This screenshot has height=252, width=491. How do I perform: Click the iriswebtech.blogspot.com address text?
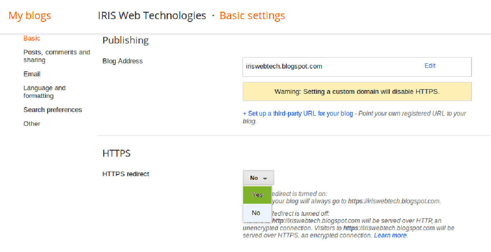point(284,66)
